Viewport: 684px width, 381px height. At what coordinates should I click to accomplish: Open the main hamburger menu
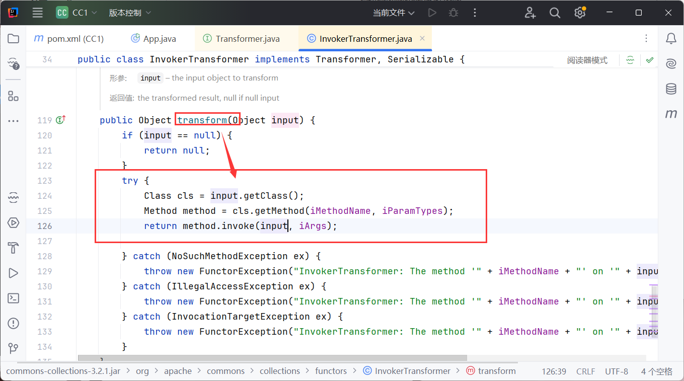tap(38, 13)
